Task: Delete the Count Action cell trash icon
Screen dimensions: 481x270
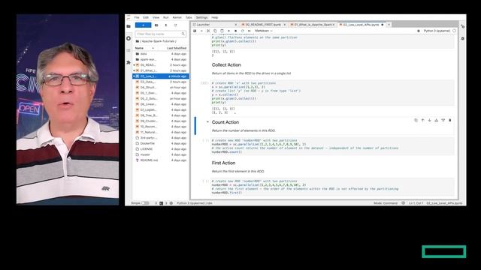Action: [450, 120]
